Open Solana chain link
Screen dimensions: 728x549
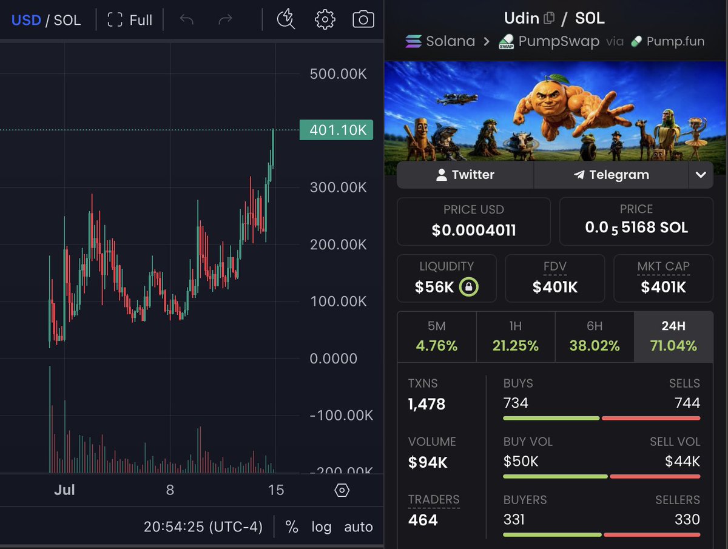[440, 41]
